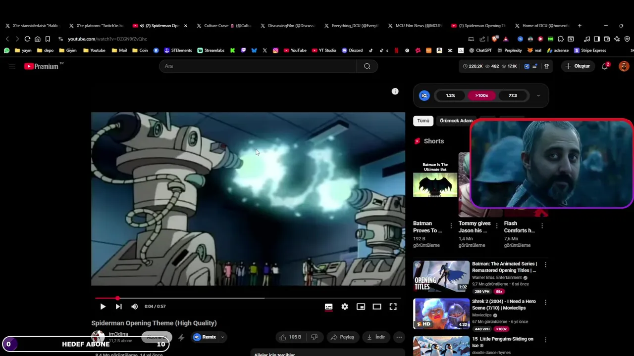Bookmark this page from toolbar

coord(48,39)
